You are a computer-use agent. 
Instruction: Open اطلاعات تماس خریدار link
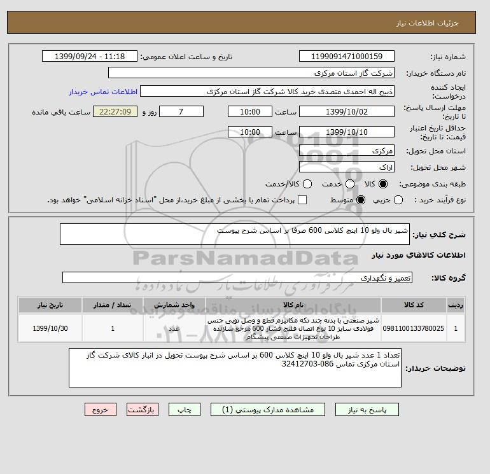103,92
